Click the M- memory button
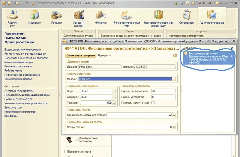240x157 pixels. pos(210,3)
